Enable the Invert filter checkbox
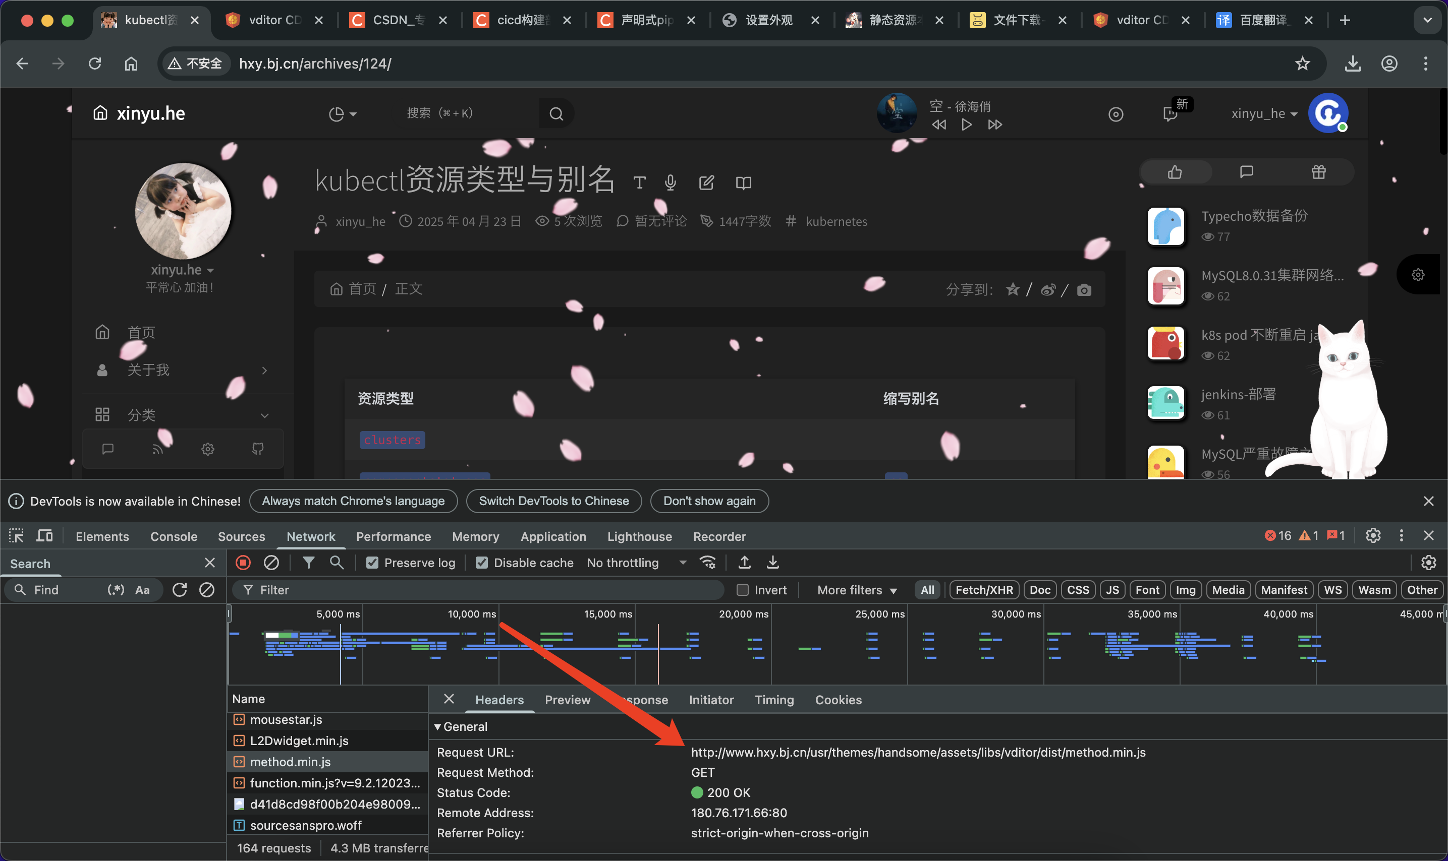Image resolution: width=1448 pixels, height=861 pixels. (x=742, y=589)
